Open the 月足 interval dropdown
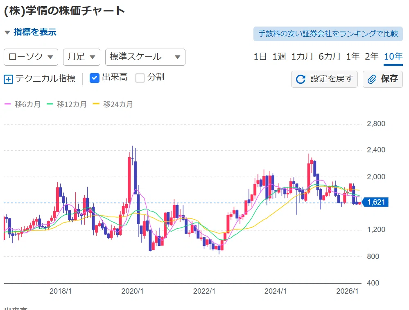409x310 pixels. coord(81,57)
